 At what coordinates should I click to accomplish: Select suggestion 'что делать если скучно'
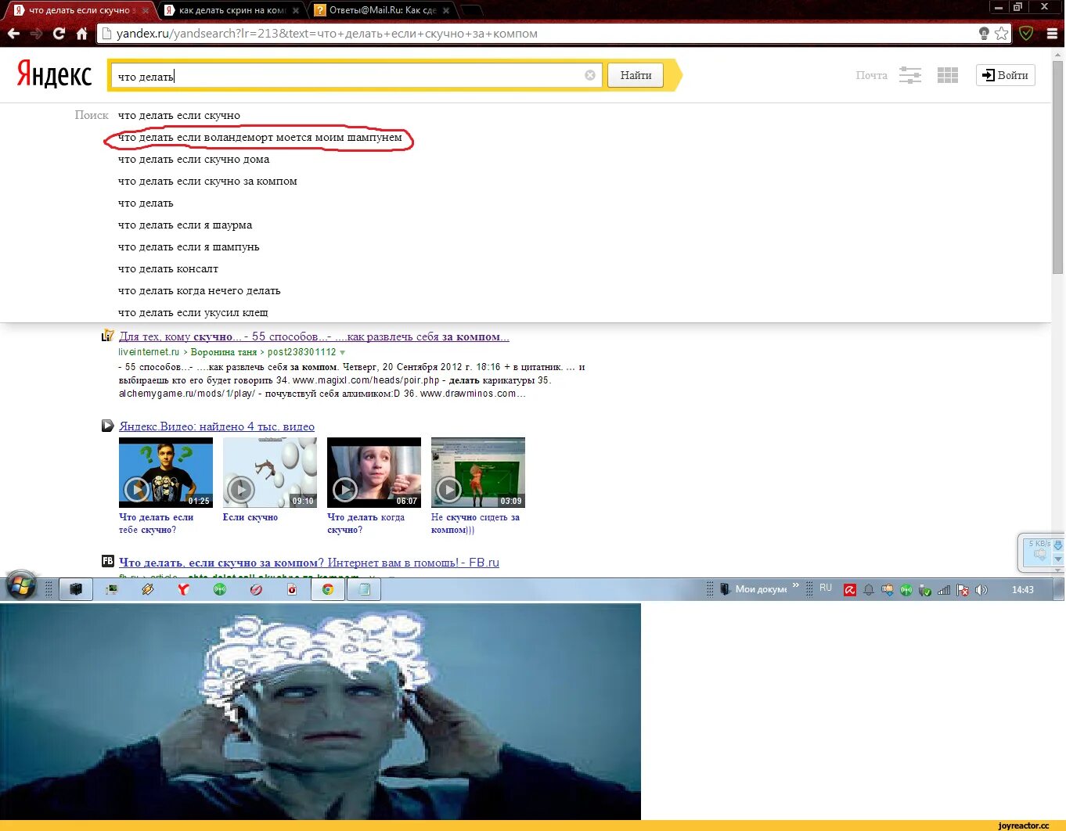click(179, 115)
